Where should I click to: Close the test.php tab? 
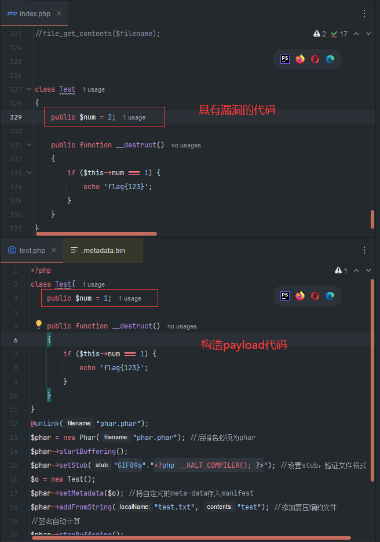[54, 251]
